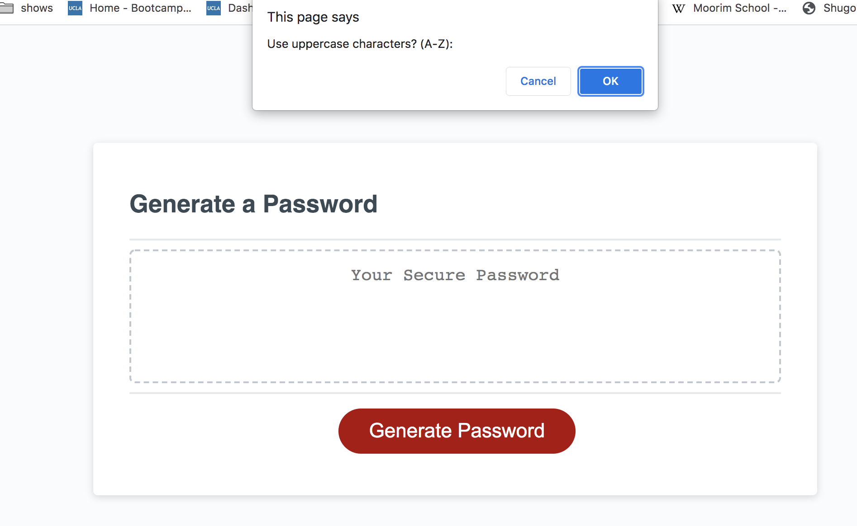The height and width of the screenshot is (526, 857).
Task: Click the UCLA favicon on the Dash bookmark
Action: tap(213, 8)
